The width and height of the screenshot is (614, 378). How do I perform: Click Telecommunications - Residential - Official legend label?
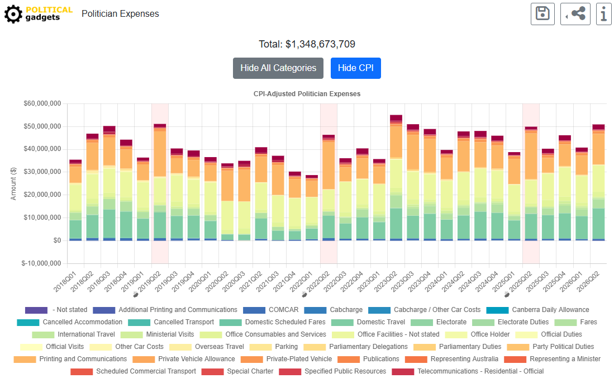(480, 371)
